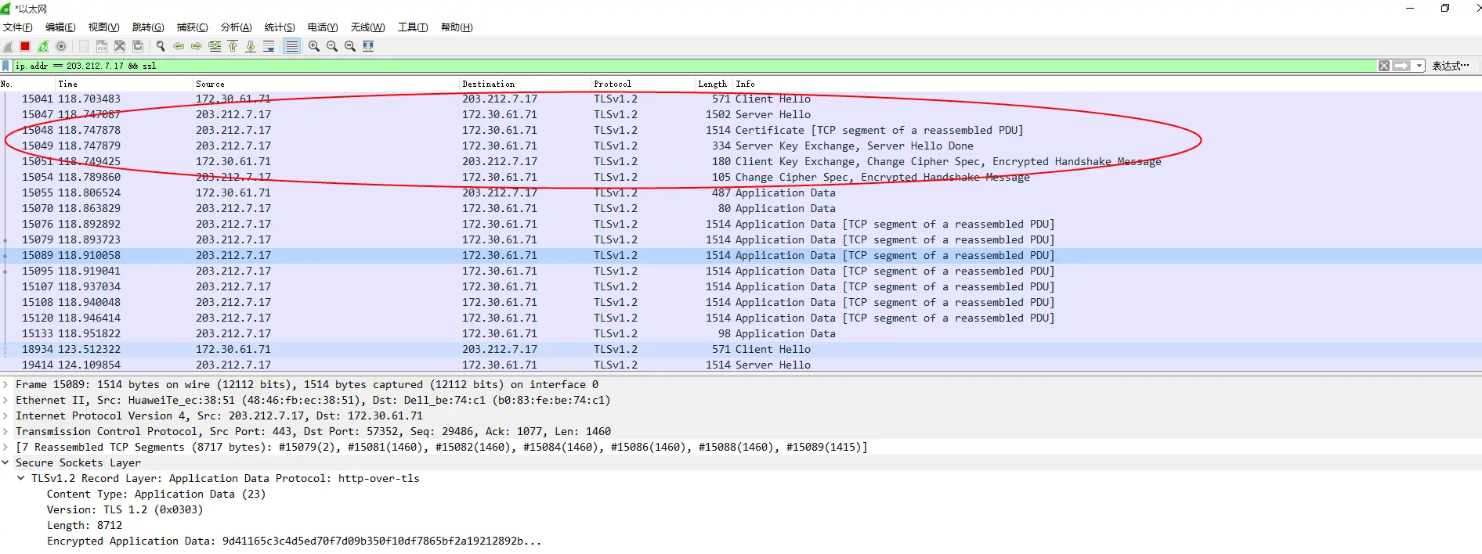1482x554 pixels.
Task: Open the 跳转(G) menu
Action: point(148,27)
